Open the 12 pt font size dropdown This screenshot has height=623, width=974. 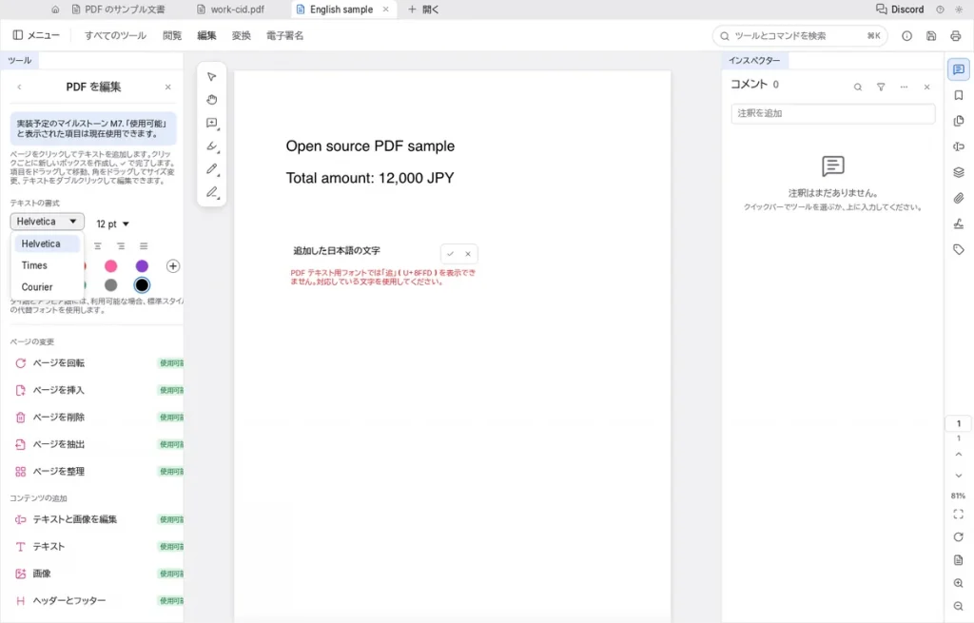pyautogui.click(x=112, y=224)
